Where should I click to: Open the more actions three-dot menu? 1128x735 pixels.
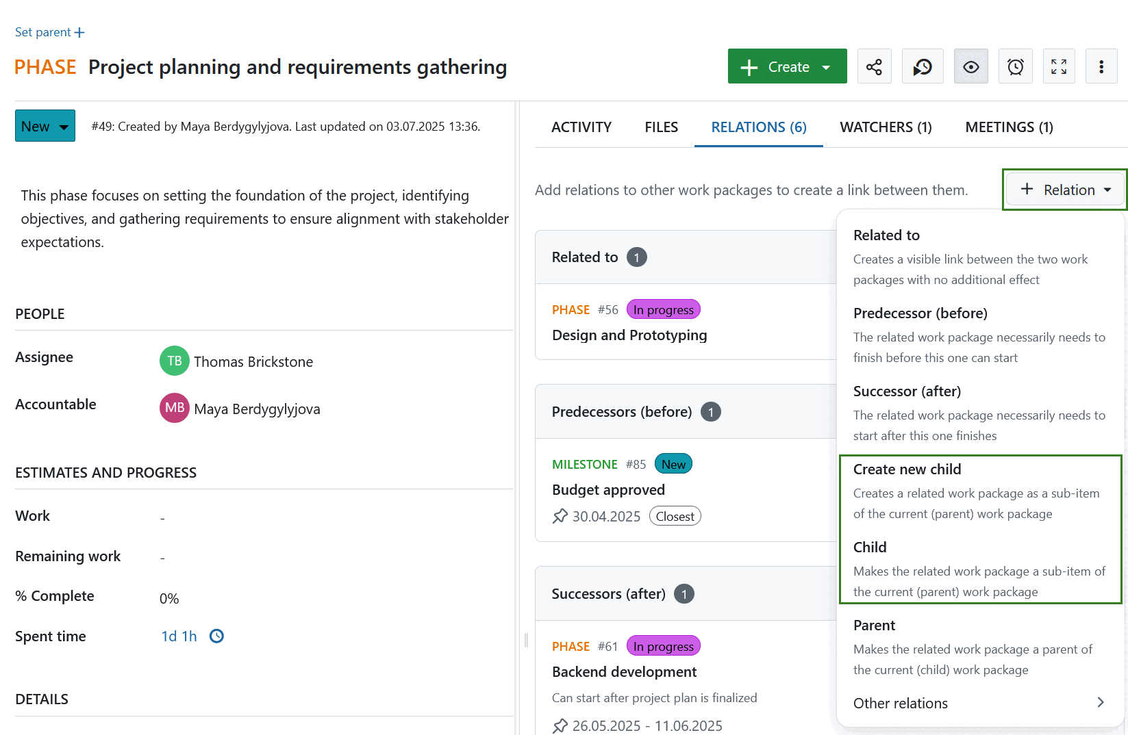1101,66
